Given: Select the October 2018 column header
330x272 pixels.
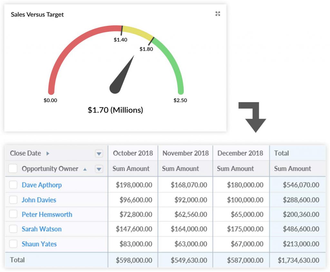Looking at the screenshot, I should click(x=133, y=153).
